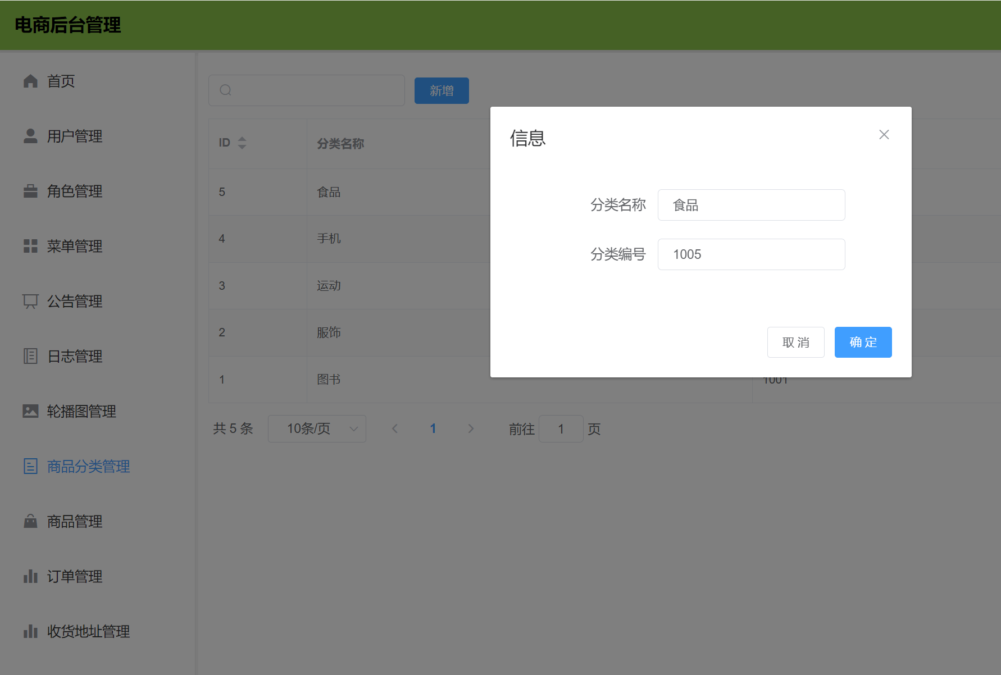This screenshot has height=675, width=1001.
Task: Click the board icon beside 公告管理
Action: [x=30, y=301]
